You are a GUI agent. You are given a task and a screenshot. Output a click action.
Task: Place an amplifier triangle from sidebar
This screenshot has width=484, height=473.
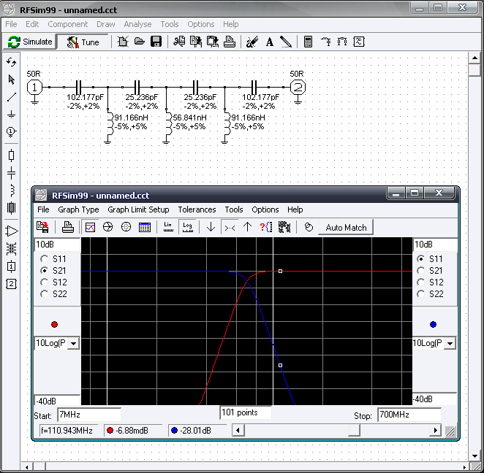click(12, 231)
